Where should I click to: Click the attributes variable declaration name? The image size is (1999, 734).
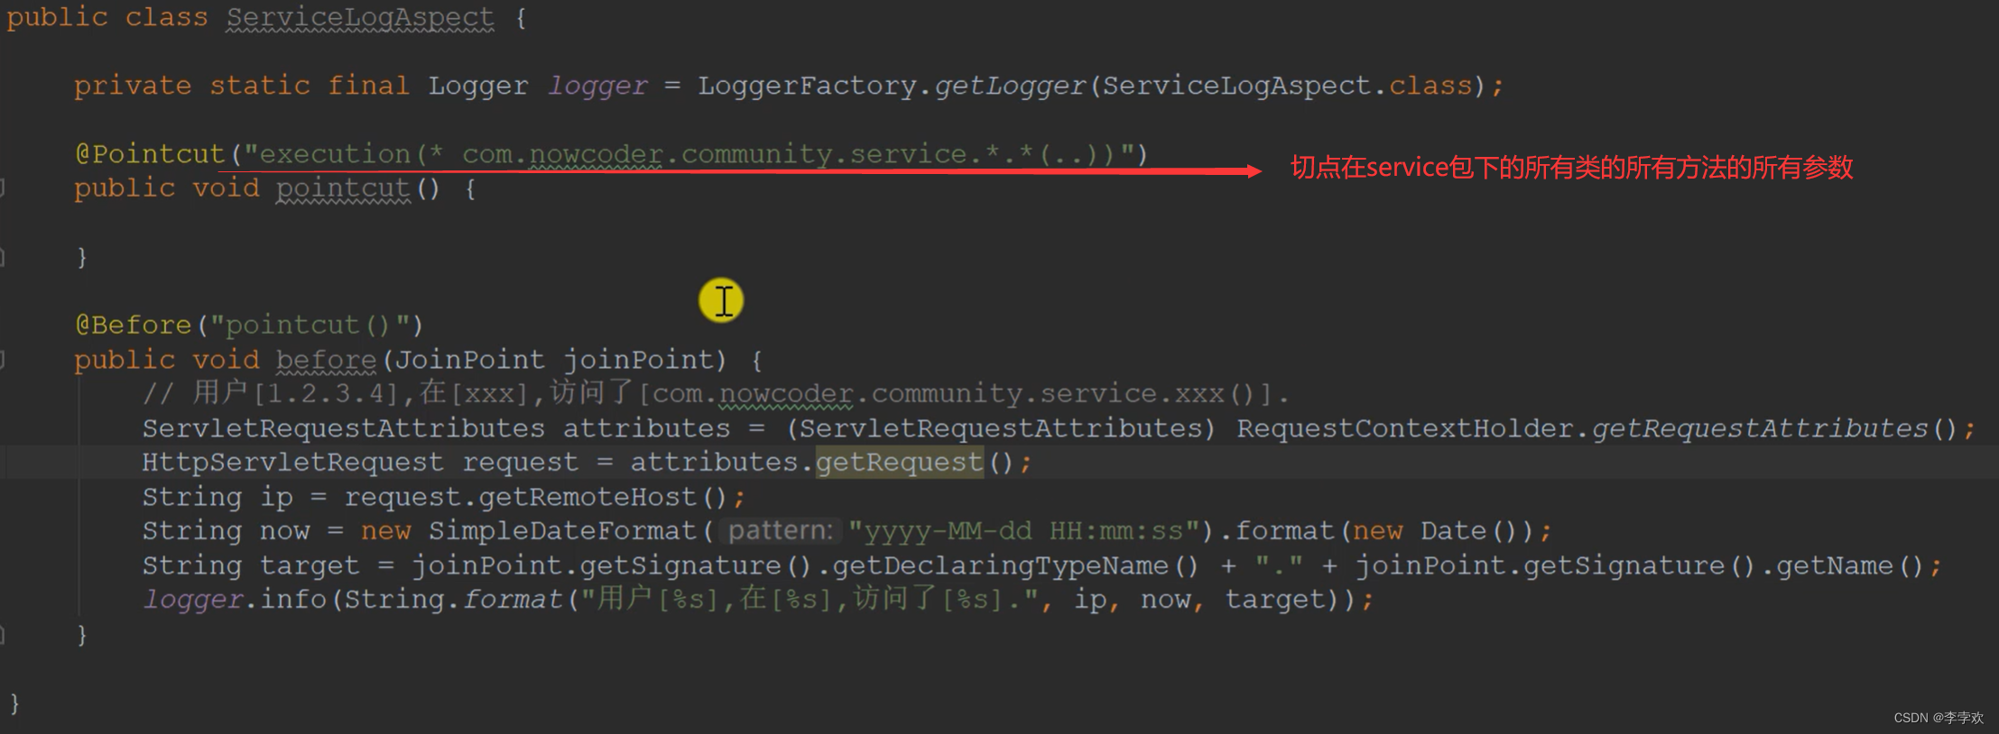(646, 428)
